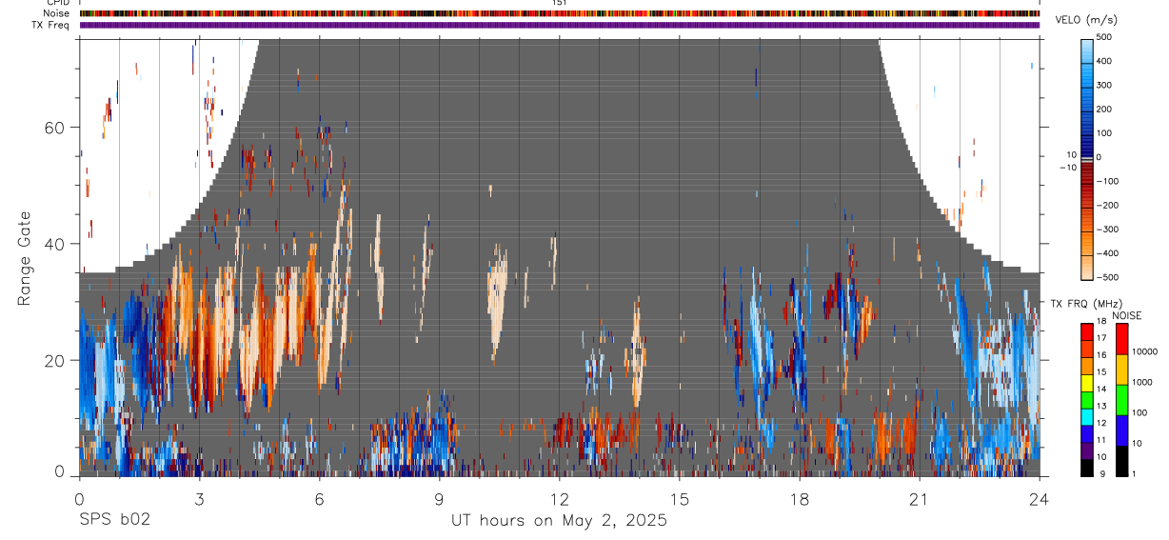Click the gray zero band of the velocity colorbar
Image resolution: width=1169 pixels, height=540 pixels.
click(x=1087, y=158)
